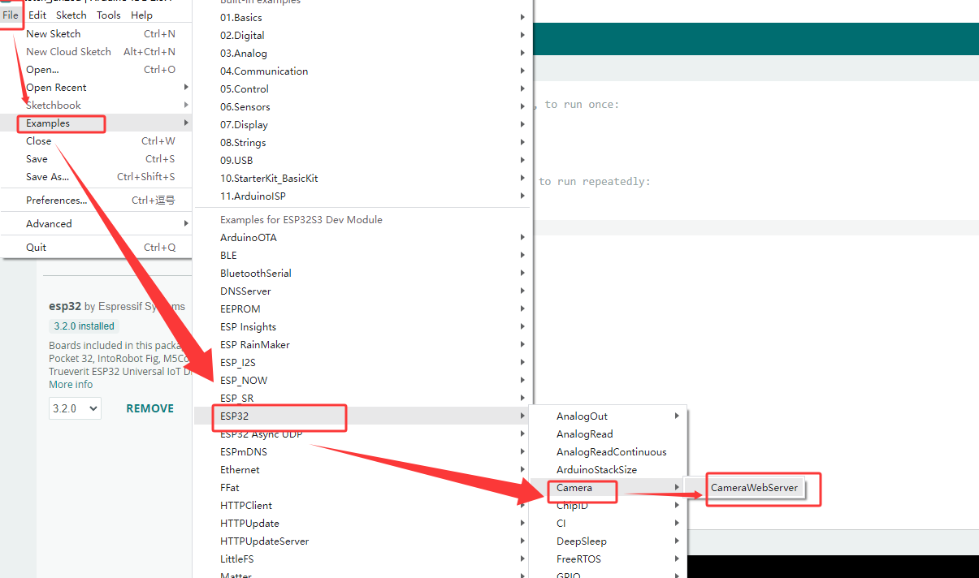This screenshot has height=578, width=979.
Task: Open 09.USB examples submenu
Action: coord(362,161)
